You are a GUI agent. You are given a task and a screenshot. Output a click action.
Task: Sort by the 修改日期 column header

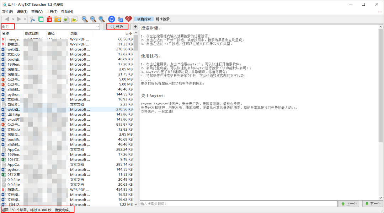(x=34, y=33)
